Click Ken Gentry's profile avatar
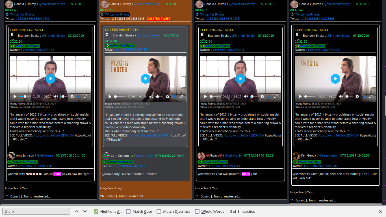The height and width of the screenshot is (217, 386). (296, 156)
